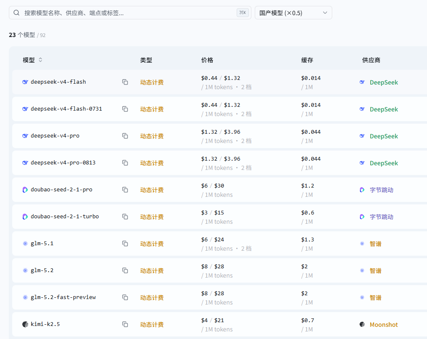Click 动态计费 tag in kimi-k2.5 row
The image size is (427, 339).
click(x=152, y=325)
